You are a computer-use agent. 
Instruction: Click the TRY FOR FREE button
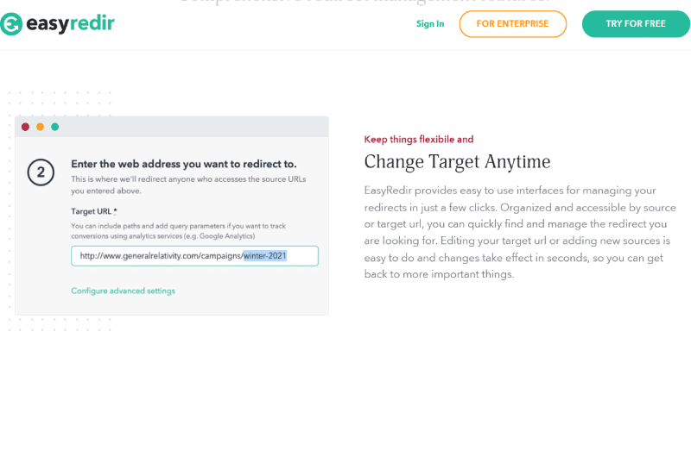[x=636, y=24]
